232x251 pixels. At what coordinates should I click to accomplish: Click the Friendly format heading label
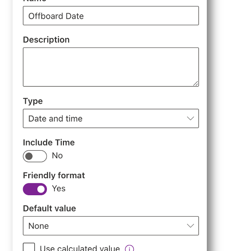(54, 176)
